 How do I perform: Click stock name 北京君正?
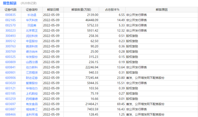tap(32, 31)
